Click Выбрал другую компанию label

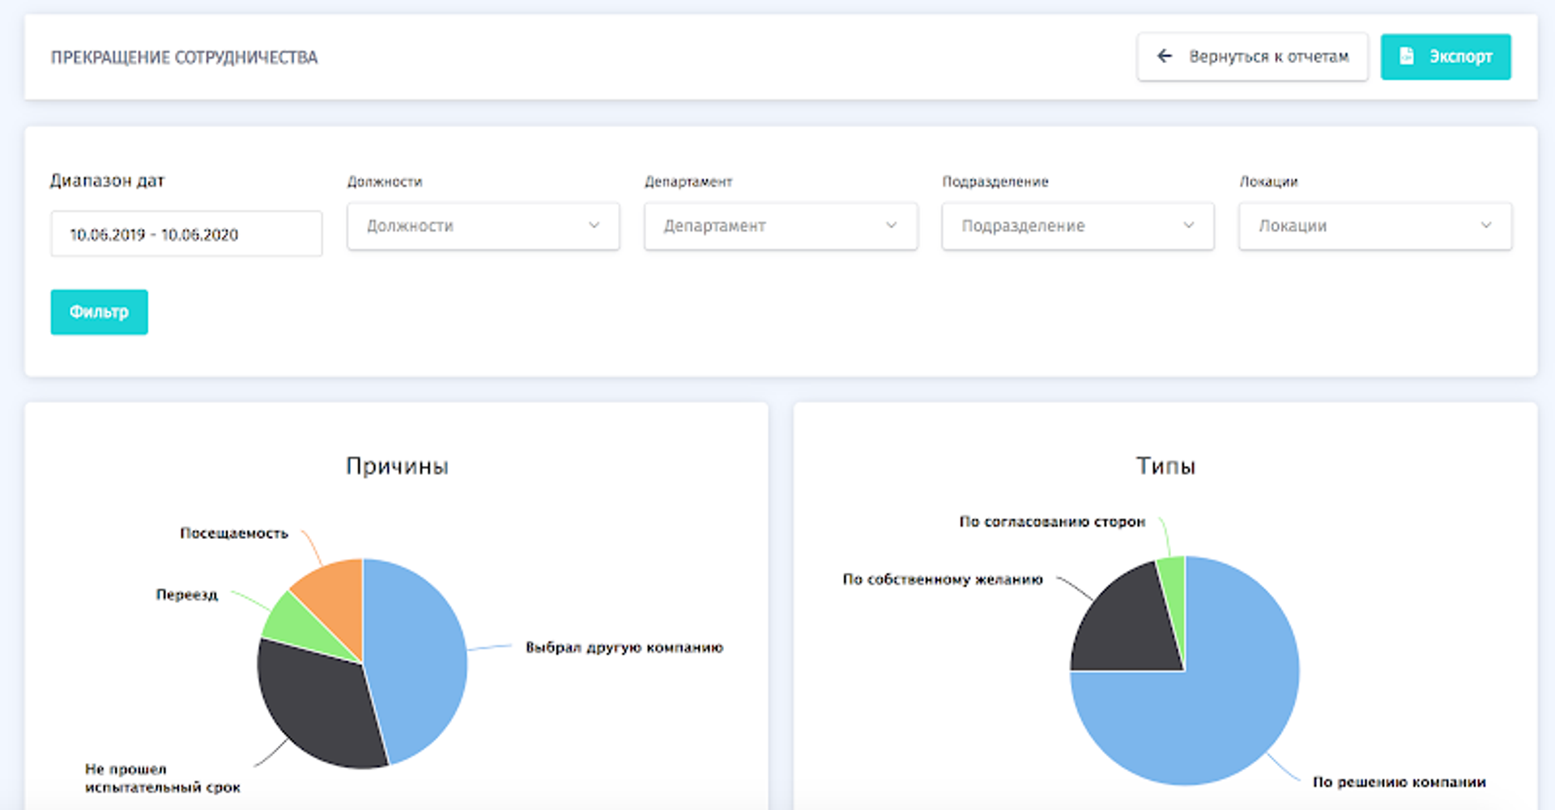click(x=624, y=647)
